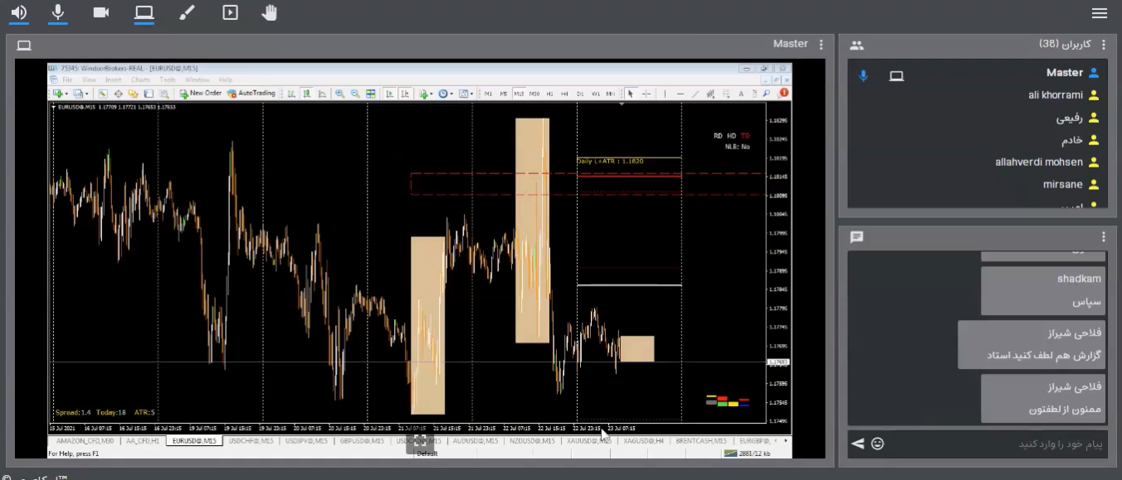The height and width of the screenshot is (480, 1122).
Task: Open the hamburger main menu
Action: (x=1100, y=13)
